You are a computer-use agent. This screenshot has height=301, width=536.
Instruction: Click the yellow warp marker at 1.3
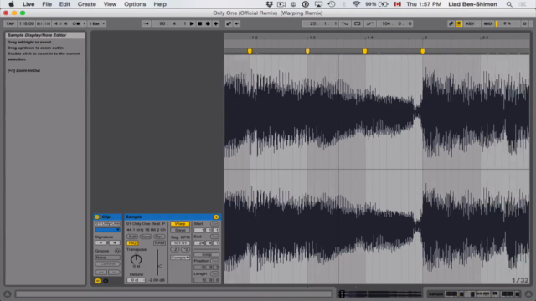pos(307,51)
